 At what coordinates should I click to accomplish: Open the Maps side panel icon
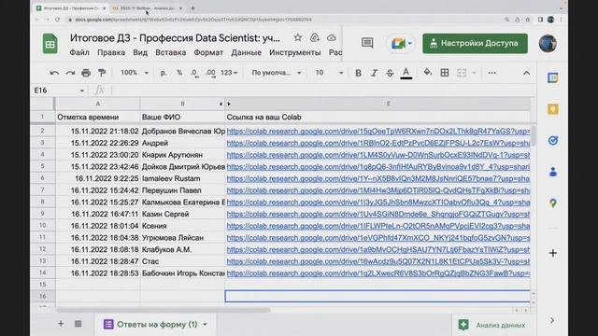553,203
